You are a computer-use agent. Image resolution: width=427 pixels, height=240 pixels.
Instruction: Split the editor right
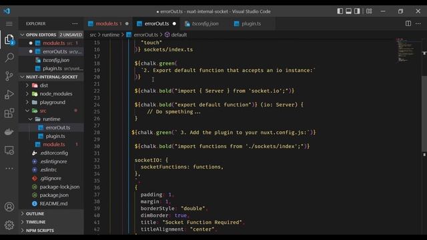[408, 23]
